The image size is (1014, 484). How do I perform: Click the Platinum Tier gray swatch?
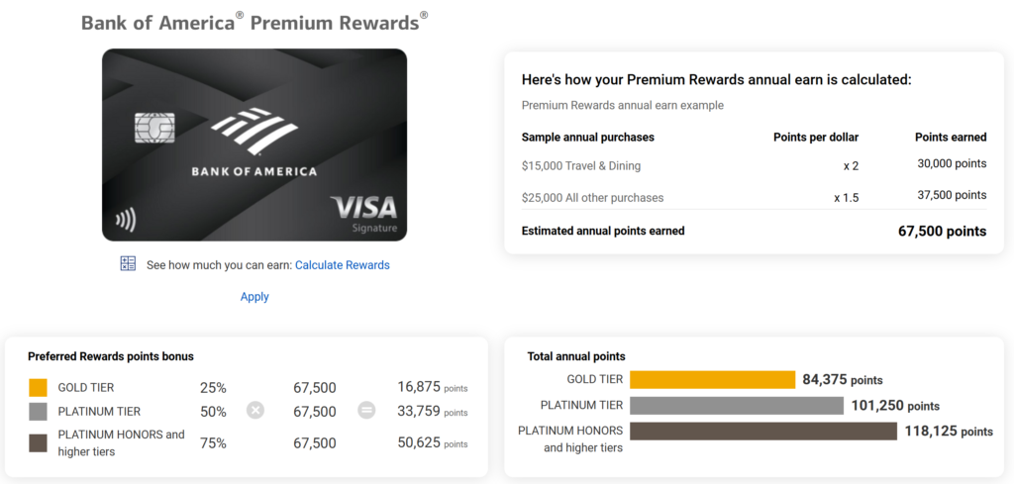pos(38,412)
